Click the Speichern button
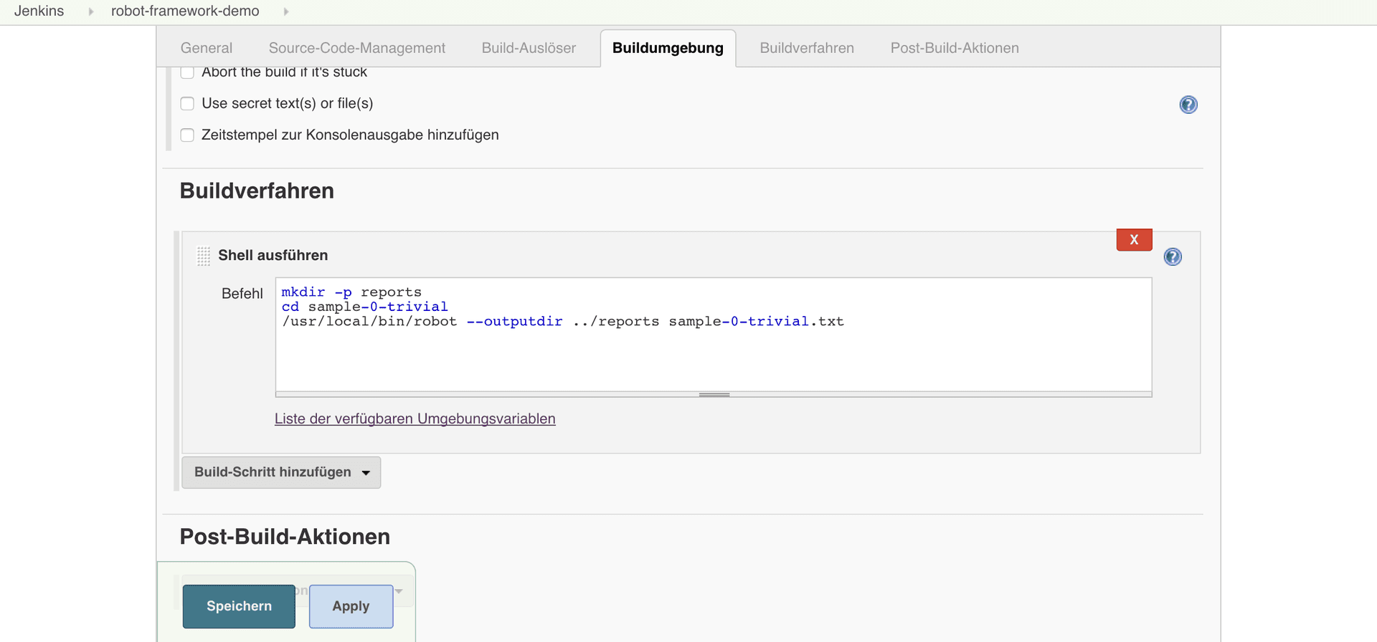Viewport: 1377px width, 642px height. pos(239,606)
